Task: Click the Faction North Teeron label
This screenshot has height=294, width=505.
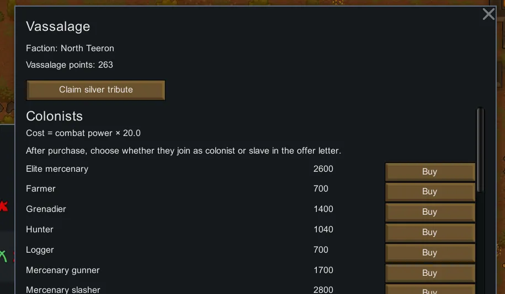Action: (70, 48)
